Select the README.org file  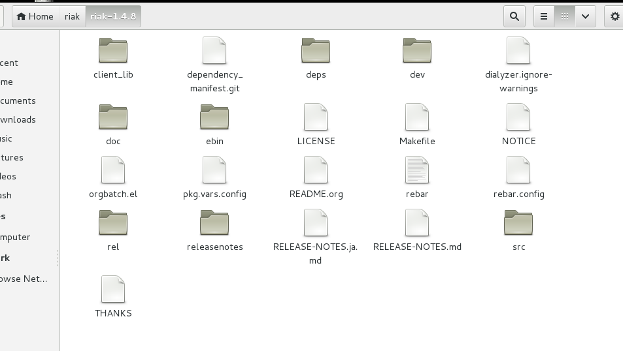click(x=316, y=170)
